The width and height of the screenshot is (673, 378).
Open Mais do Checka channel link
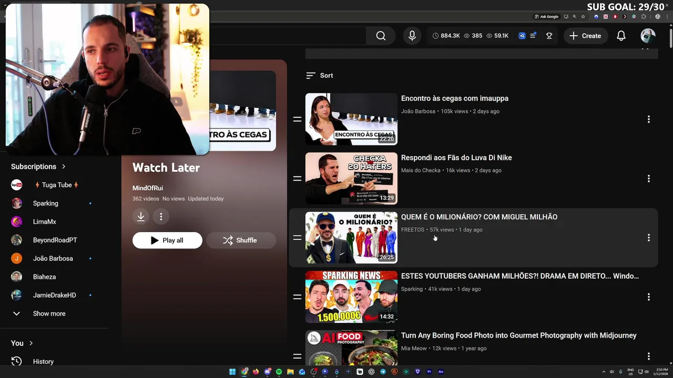click(x=421, y=170)
